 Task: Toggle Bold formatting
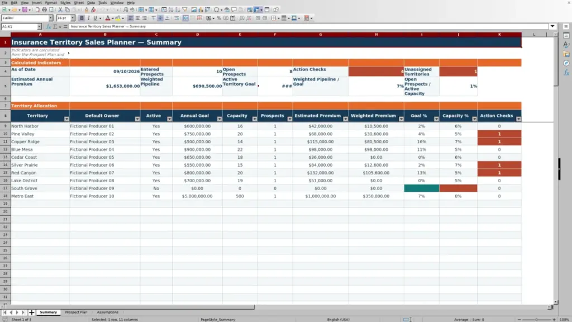click(82, 18)
